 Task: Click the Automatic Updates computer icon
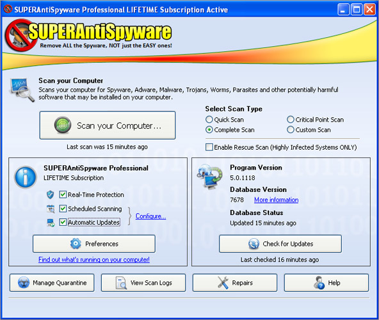point(51,223)
